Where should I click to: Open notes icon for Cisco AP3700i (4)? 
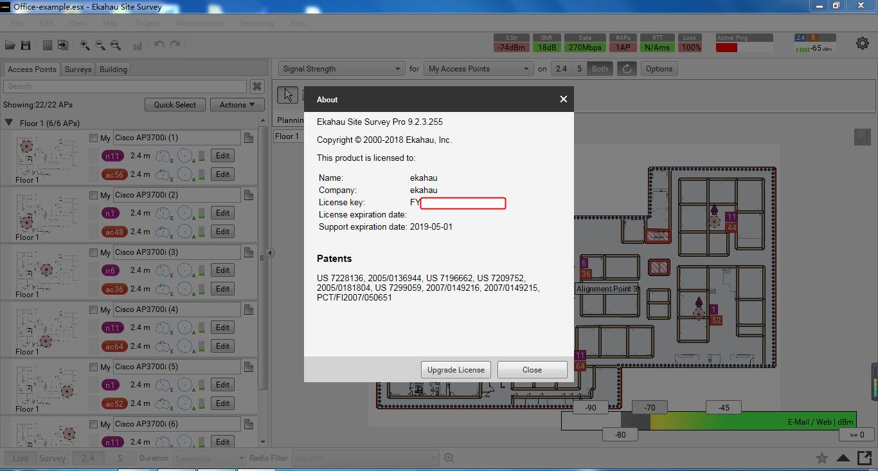249,309
